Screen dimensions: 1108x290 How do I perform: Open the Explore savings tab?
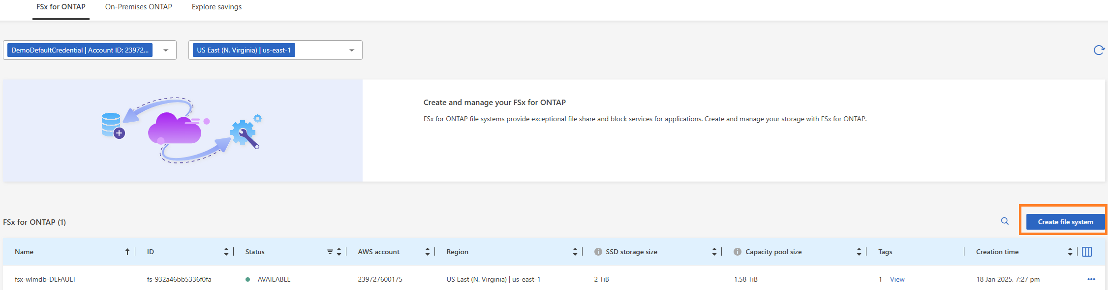[x=216, y=7]
